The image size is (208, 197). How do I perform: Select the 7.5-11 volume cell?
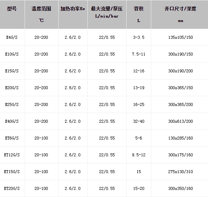tap(139, 54)
